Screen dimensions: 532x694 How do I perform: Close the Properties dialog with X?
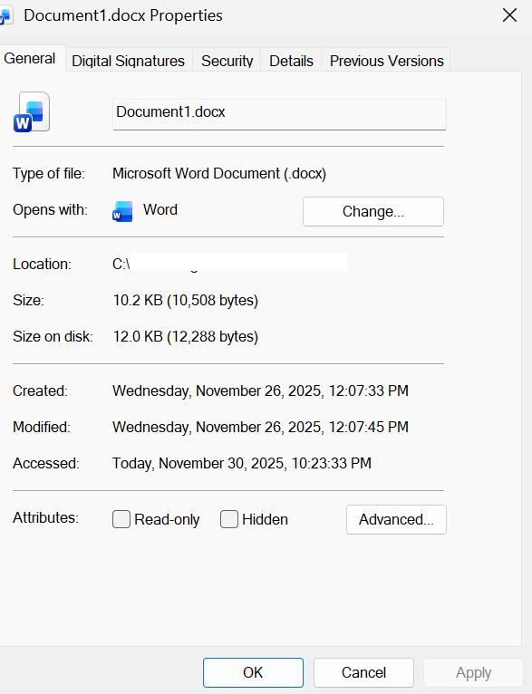click(x=510, y=15)
